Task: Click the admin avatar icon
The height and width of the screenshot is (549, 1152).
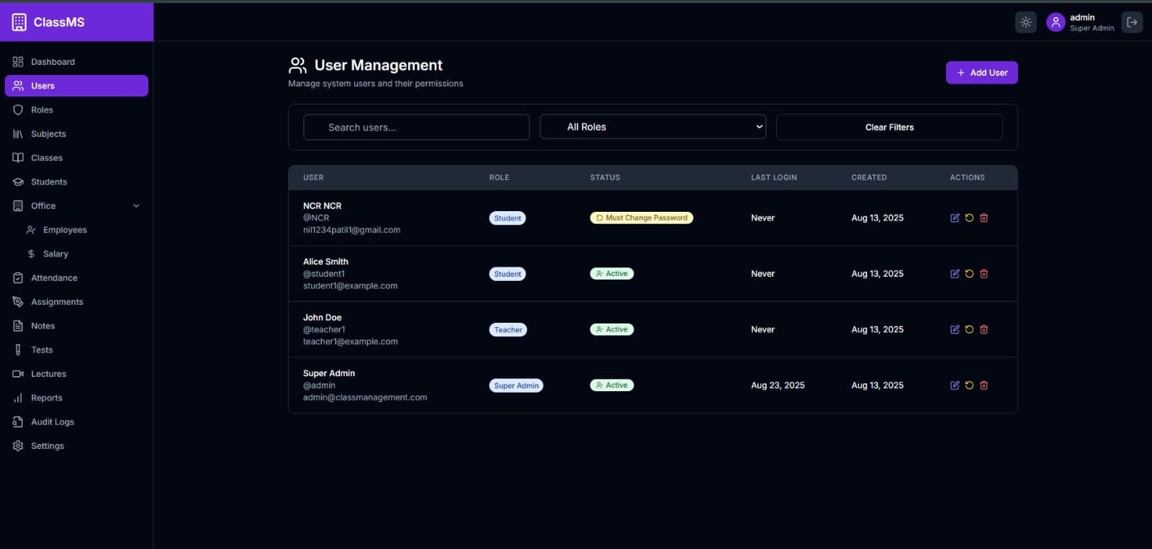Action: coord(1056,22)
